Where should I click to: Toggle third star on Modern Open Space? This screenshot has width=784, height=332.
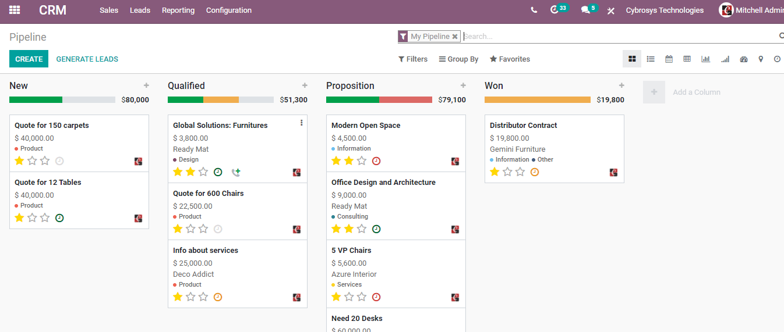362,161
